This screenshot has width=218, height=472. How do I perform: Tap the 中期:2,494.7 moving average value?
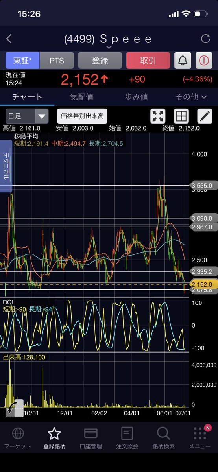pyautogui.click(x=69, y=144)
